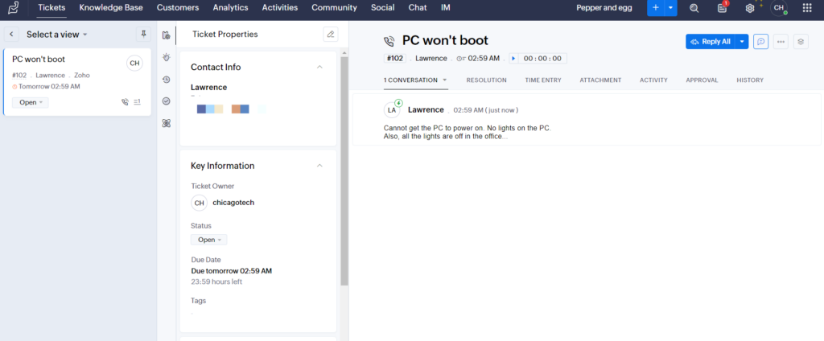Open the apps grid launcher icon
This screenshot has width=824, height=341.
(x=807, y=8)
